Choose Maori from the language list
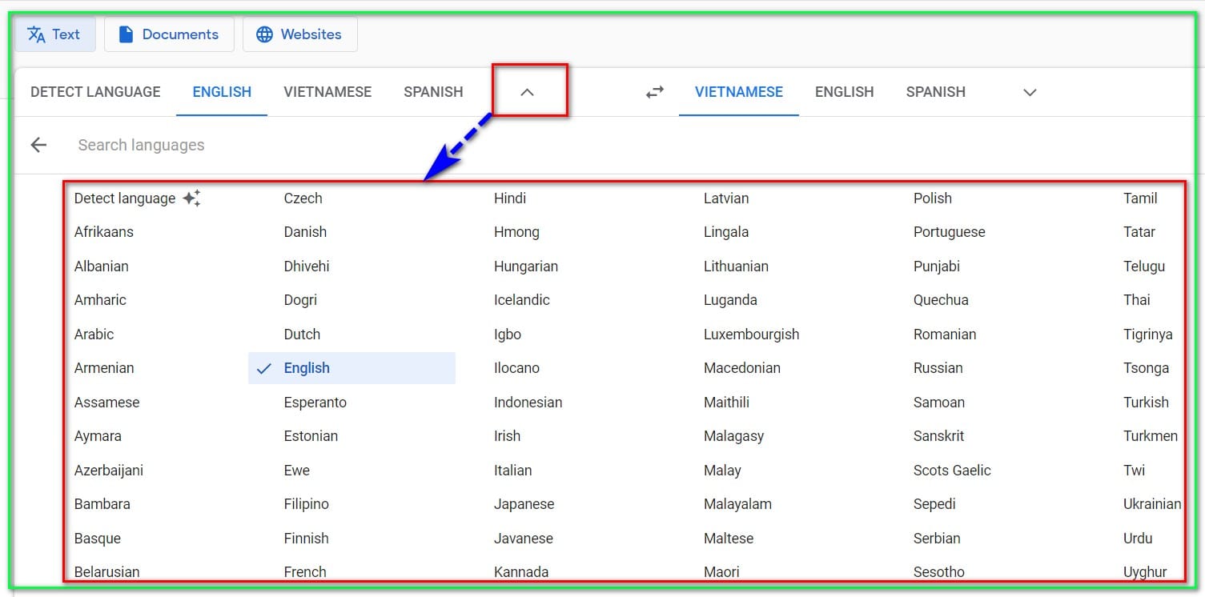 [721, 572]
